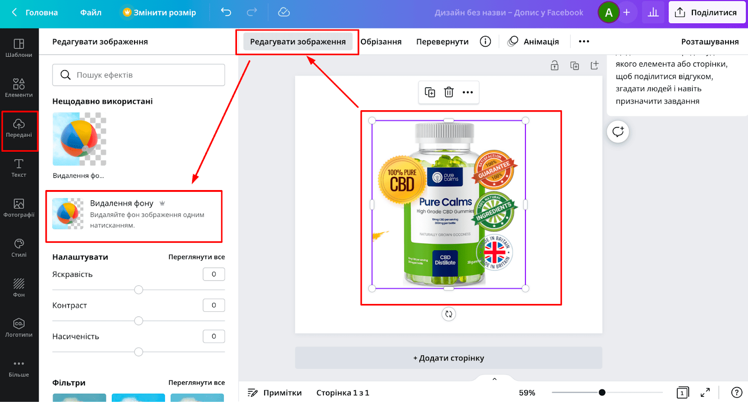This screenshot has width=748, height=402.
Task: Delete the selected image with trash icon
Action: (449, 92)
